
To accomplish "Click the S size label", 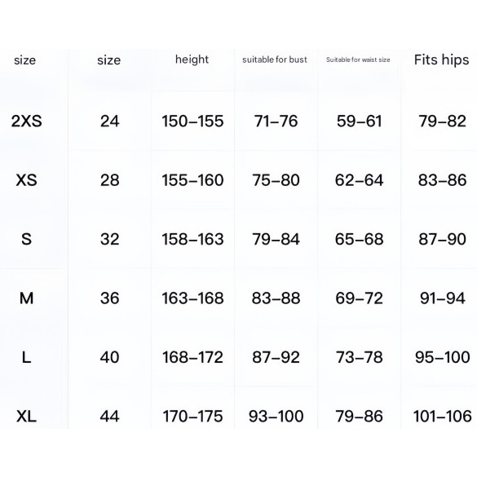I will click(x=26, y=239).
